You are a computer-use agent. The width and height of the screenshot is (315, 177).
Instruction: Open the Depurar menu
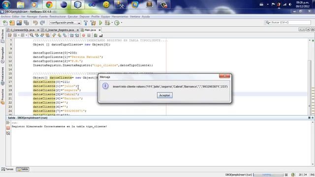point(84,17)
